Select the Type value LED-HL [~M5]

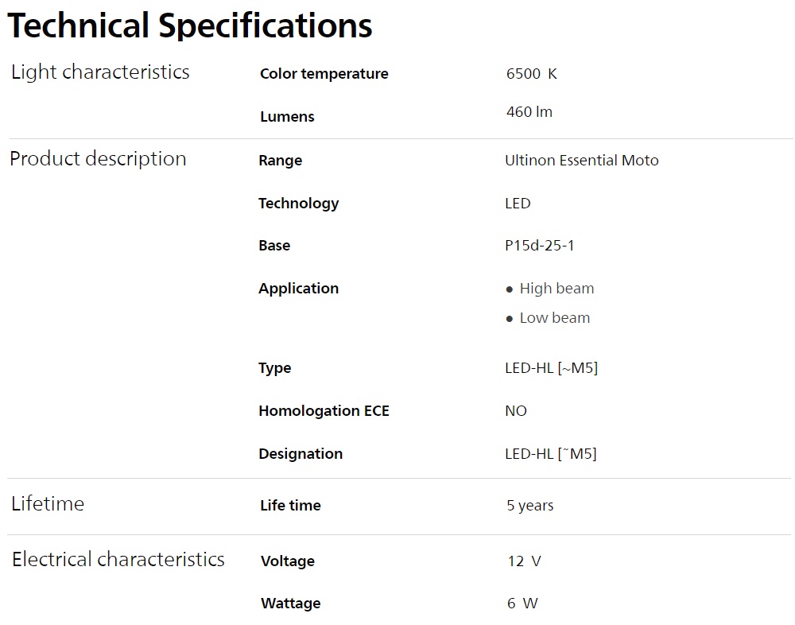[x=551, y=368]
